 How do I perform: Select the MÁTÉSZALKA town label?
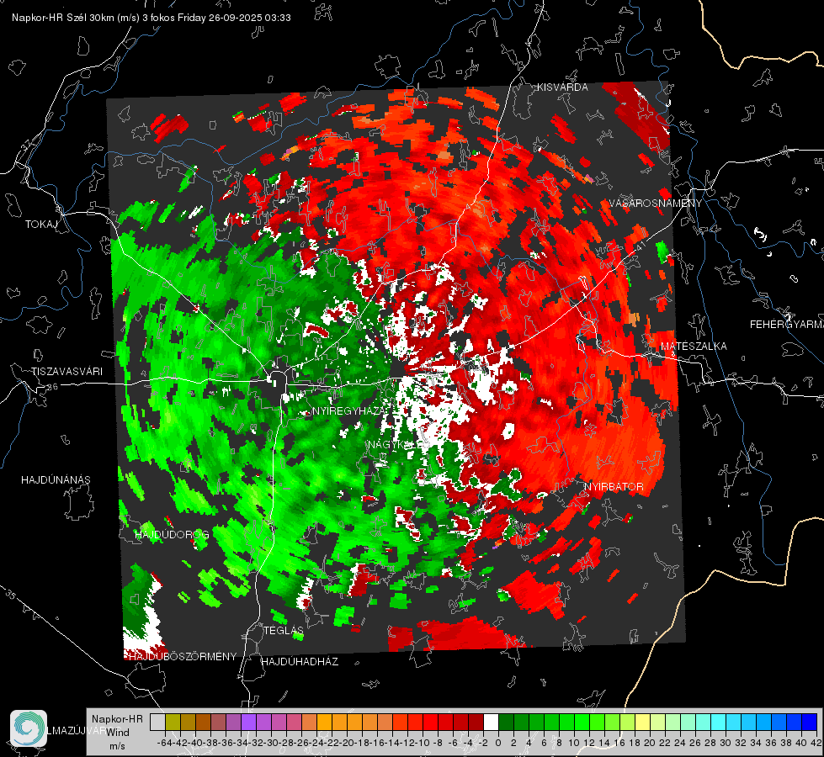(694, 347)
